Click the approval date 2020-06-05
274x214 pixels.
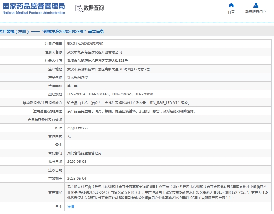[77, 162]
